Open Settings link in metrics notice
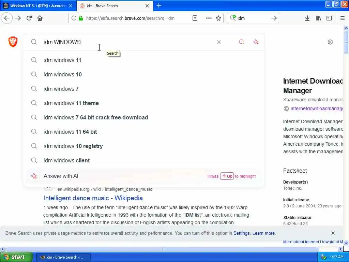The width and height of the screenshot is (349, 262). click(x=242, y=233)
